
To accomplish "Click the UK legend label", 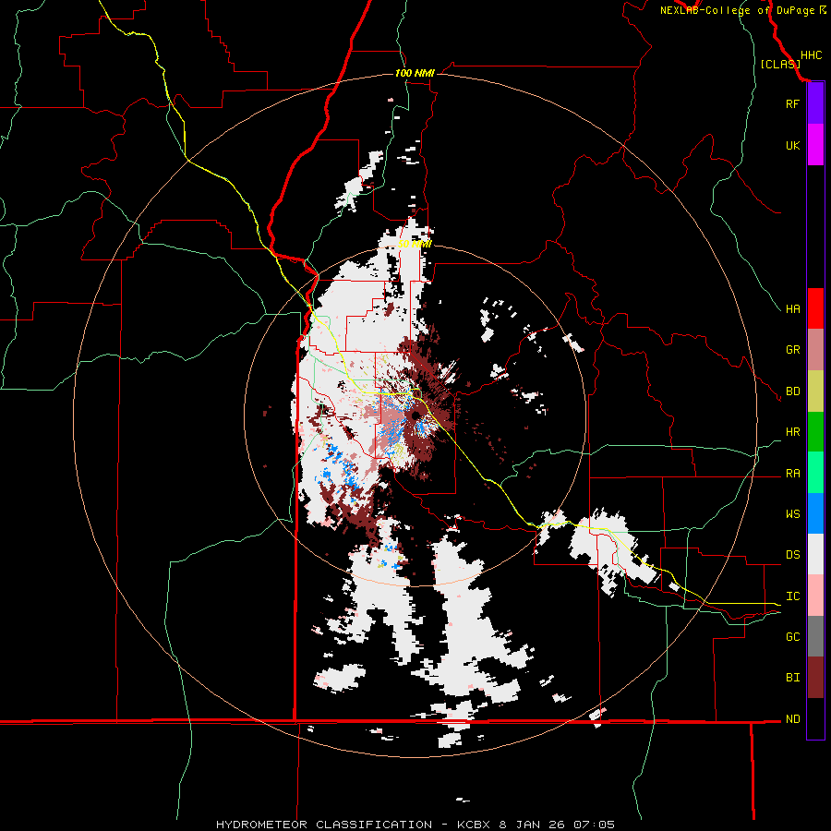I will click(x=792, y=145).
